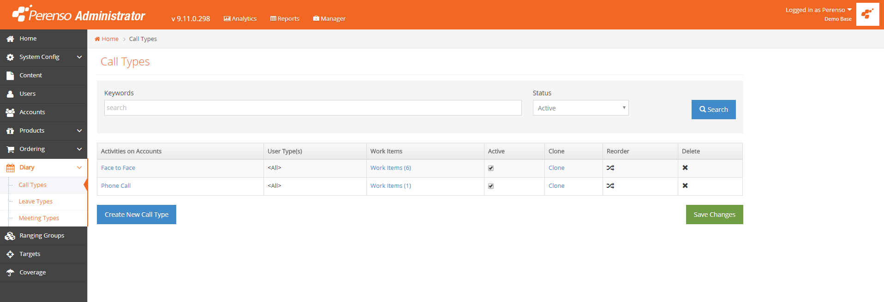Open Work Items (6) link
The width and height of the screenshot is (884, 302).
point(390,168)
